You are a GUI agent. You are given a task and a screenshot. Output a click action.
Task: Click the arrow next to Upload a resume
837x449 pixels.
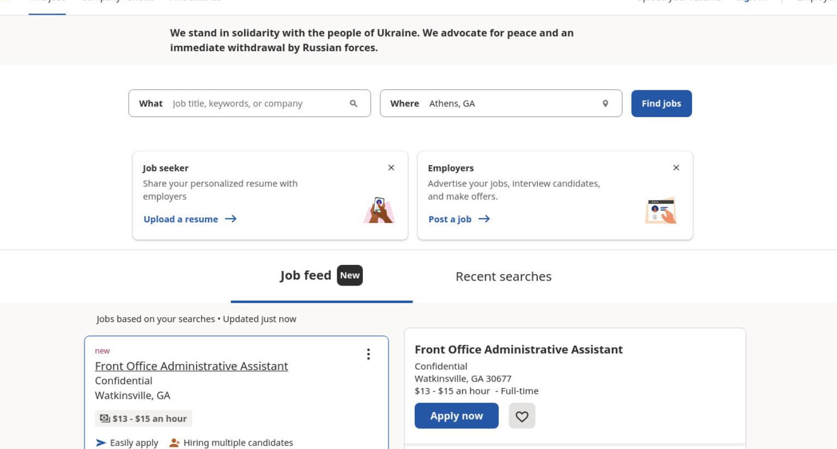231,219
